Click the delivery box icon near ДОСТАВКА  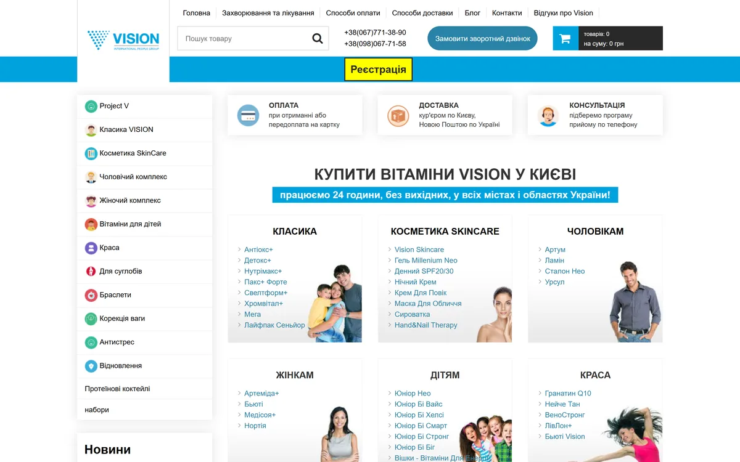[x=398, y=115]
